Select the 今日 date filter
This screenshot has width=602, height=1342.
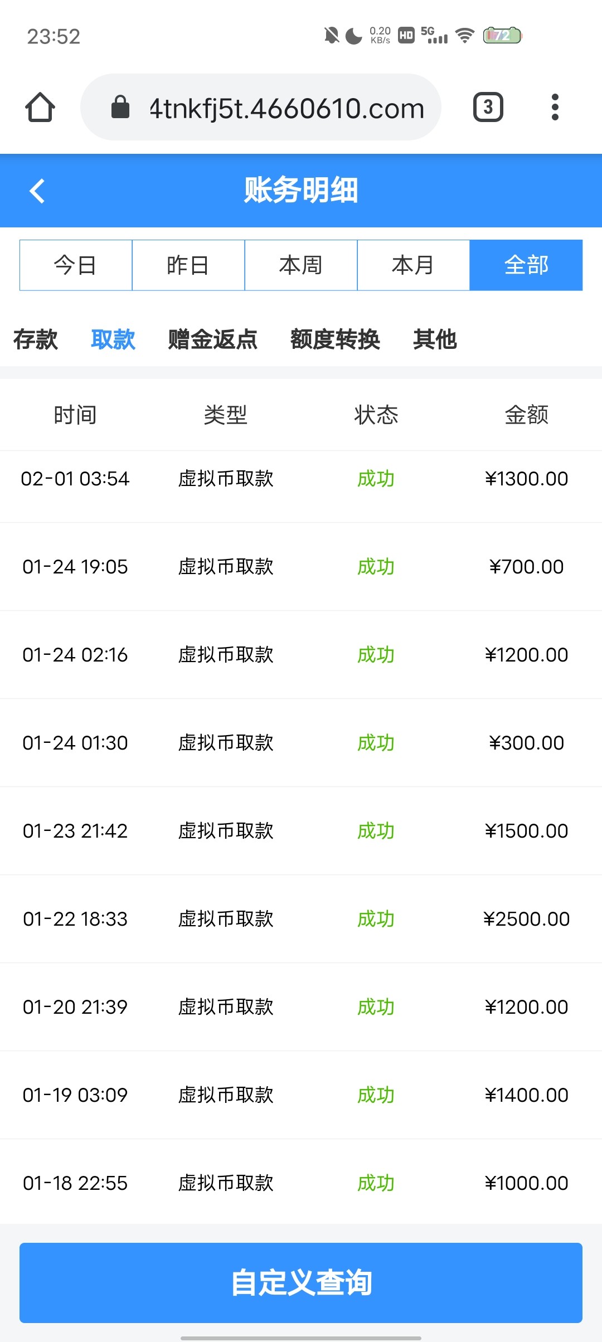pyautogui.click(x=76, y=265)
